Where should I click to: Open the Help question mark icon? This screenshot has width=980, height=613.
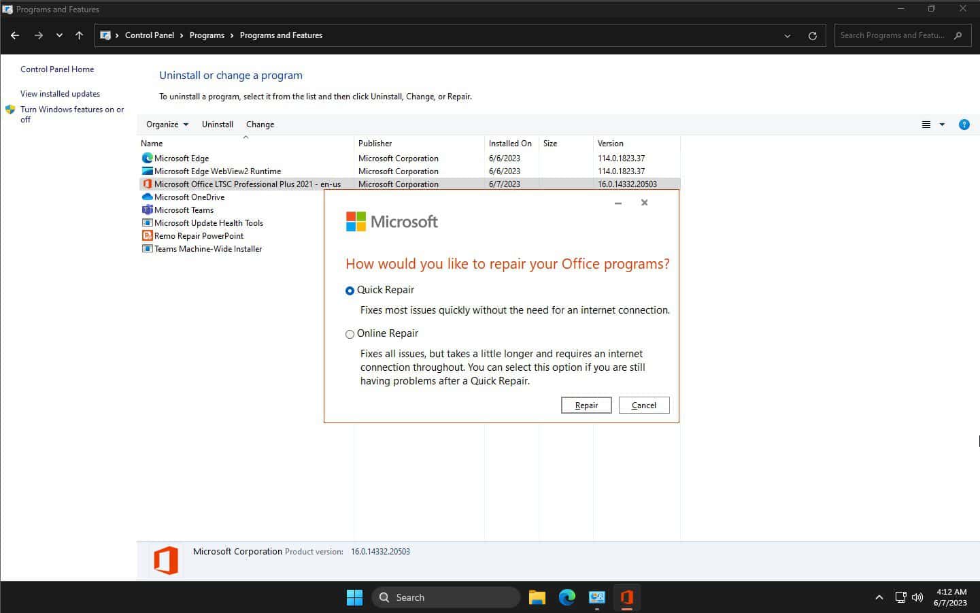pos(964,125)
